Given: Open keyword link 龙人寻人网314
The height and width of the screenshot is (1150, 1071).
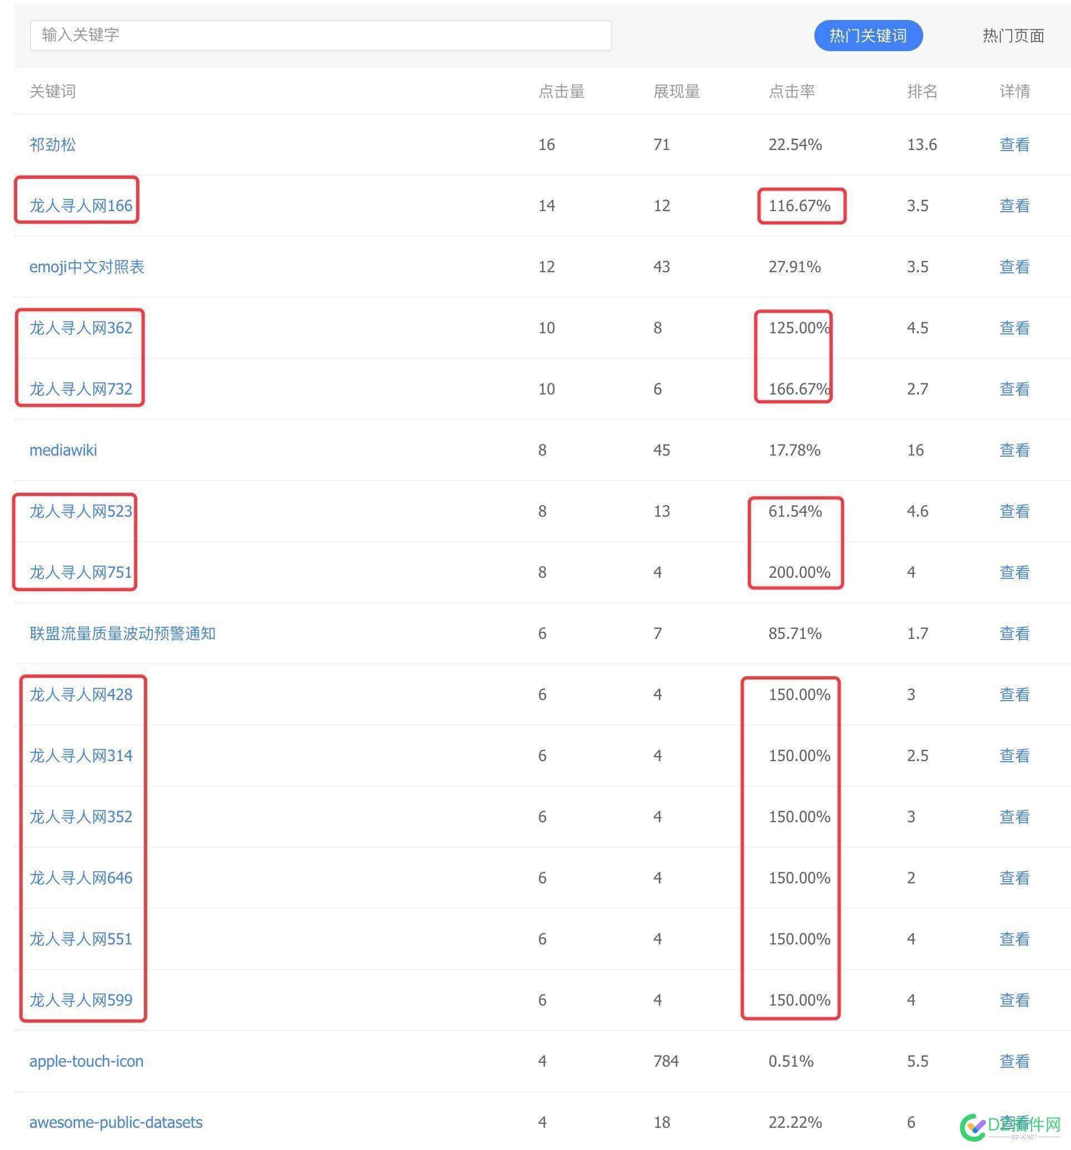Looking at the screenshot, I should click(81, 756).
